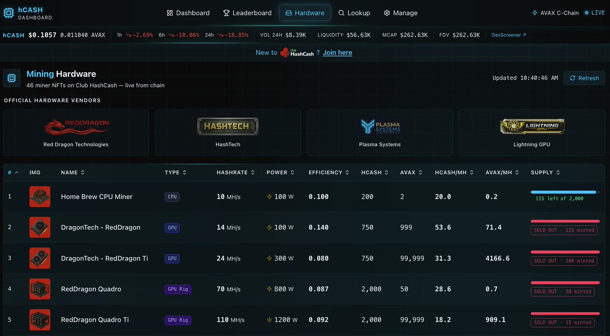Click the power bolt icon in 300 W cell
Viewport: 610px width, 336px height.
269,258
